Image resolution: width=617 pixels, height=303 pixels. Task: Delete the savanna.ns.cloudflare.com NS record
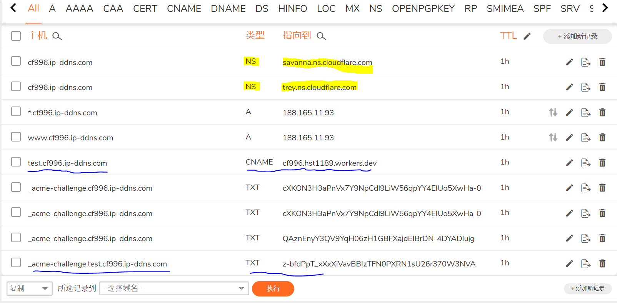(602, 62)
